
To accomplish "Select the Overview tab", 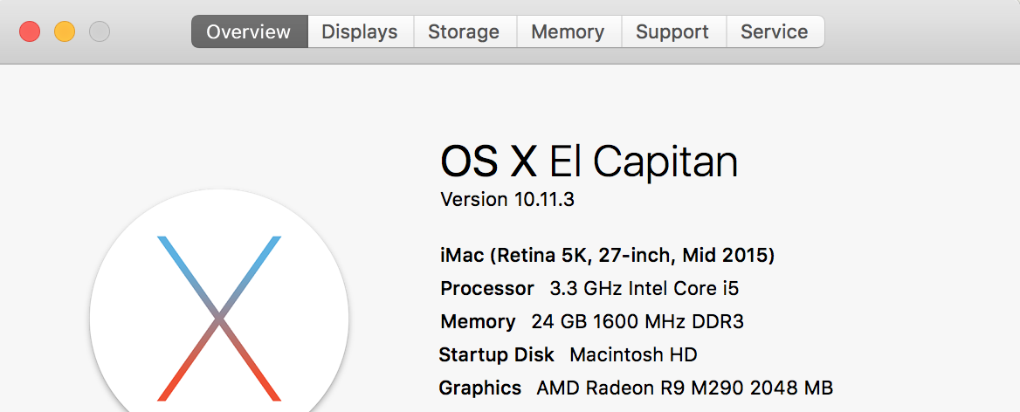I will pyautogui.click(x=249, y=32).
